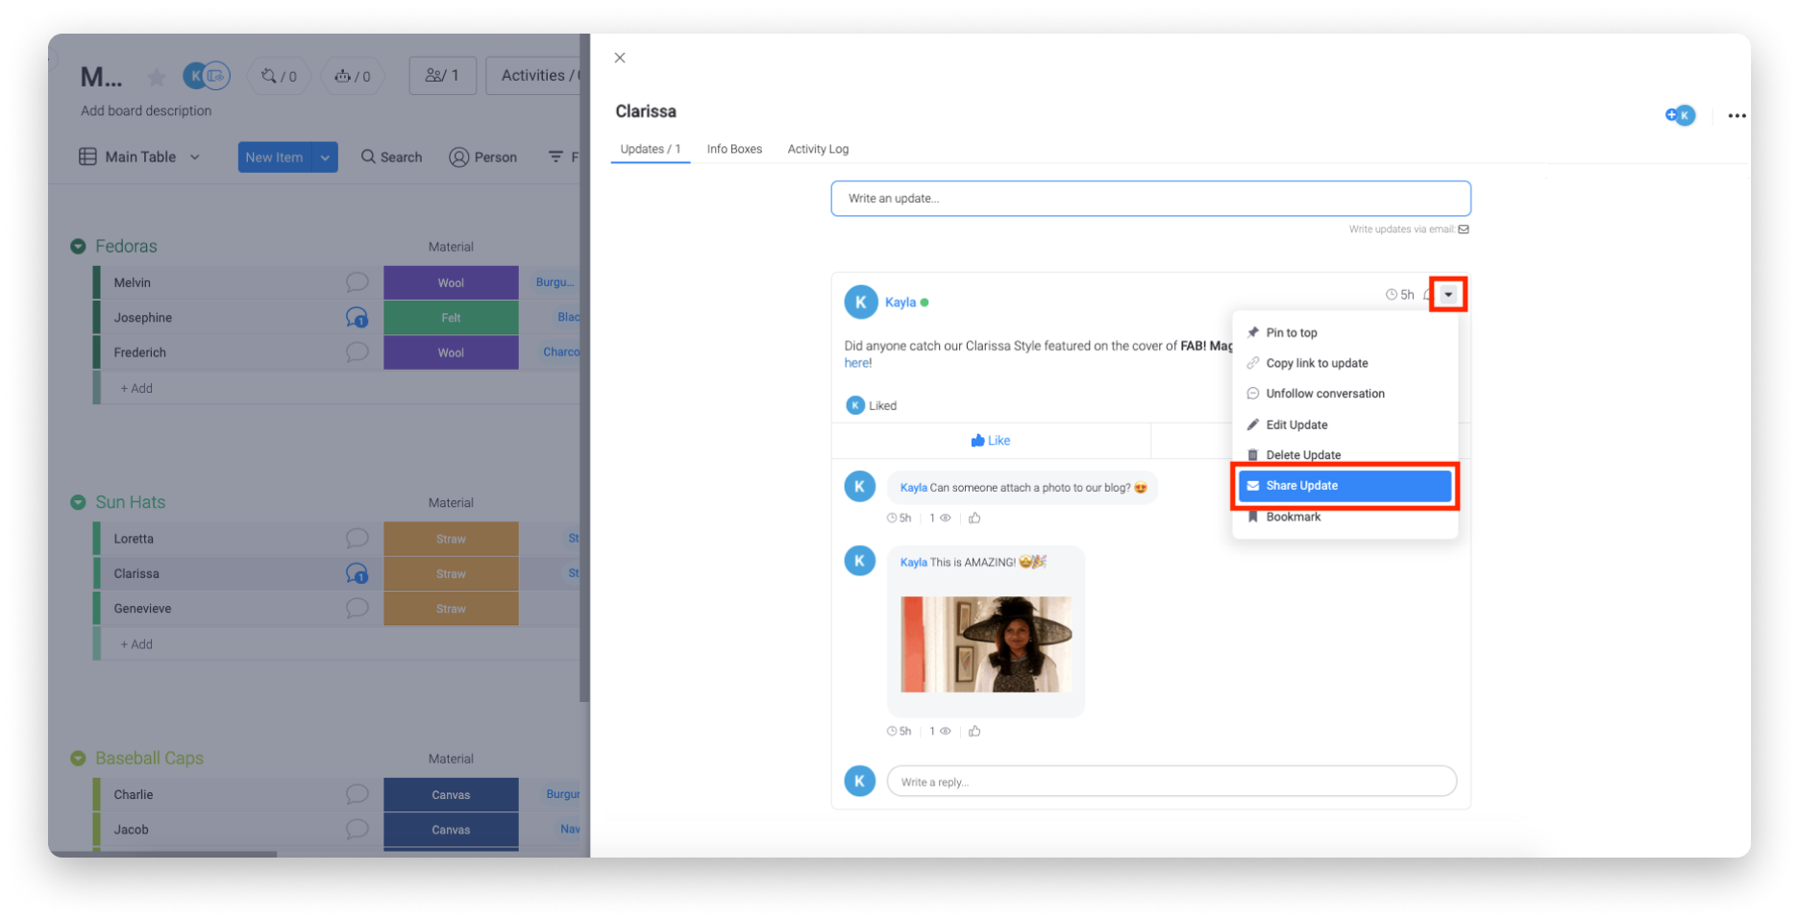Click Add board description
This screenshot has width=1799, height=920.
[146, 111]
